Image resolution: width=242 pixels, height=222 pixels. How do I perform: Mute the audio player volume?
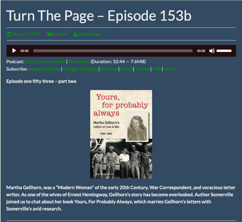212,51
